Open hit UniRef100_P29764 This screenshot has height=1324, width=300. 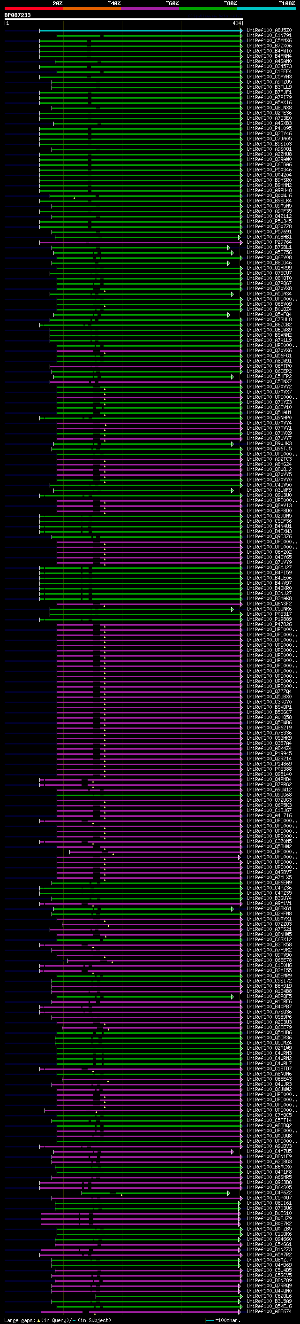click(269, 242)
